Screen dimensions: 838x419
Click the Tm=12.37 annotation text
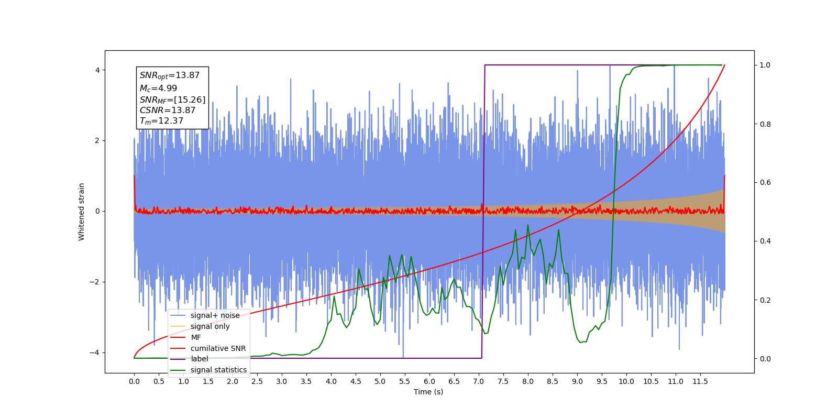point(161,121)
